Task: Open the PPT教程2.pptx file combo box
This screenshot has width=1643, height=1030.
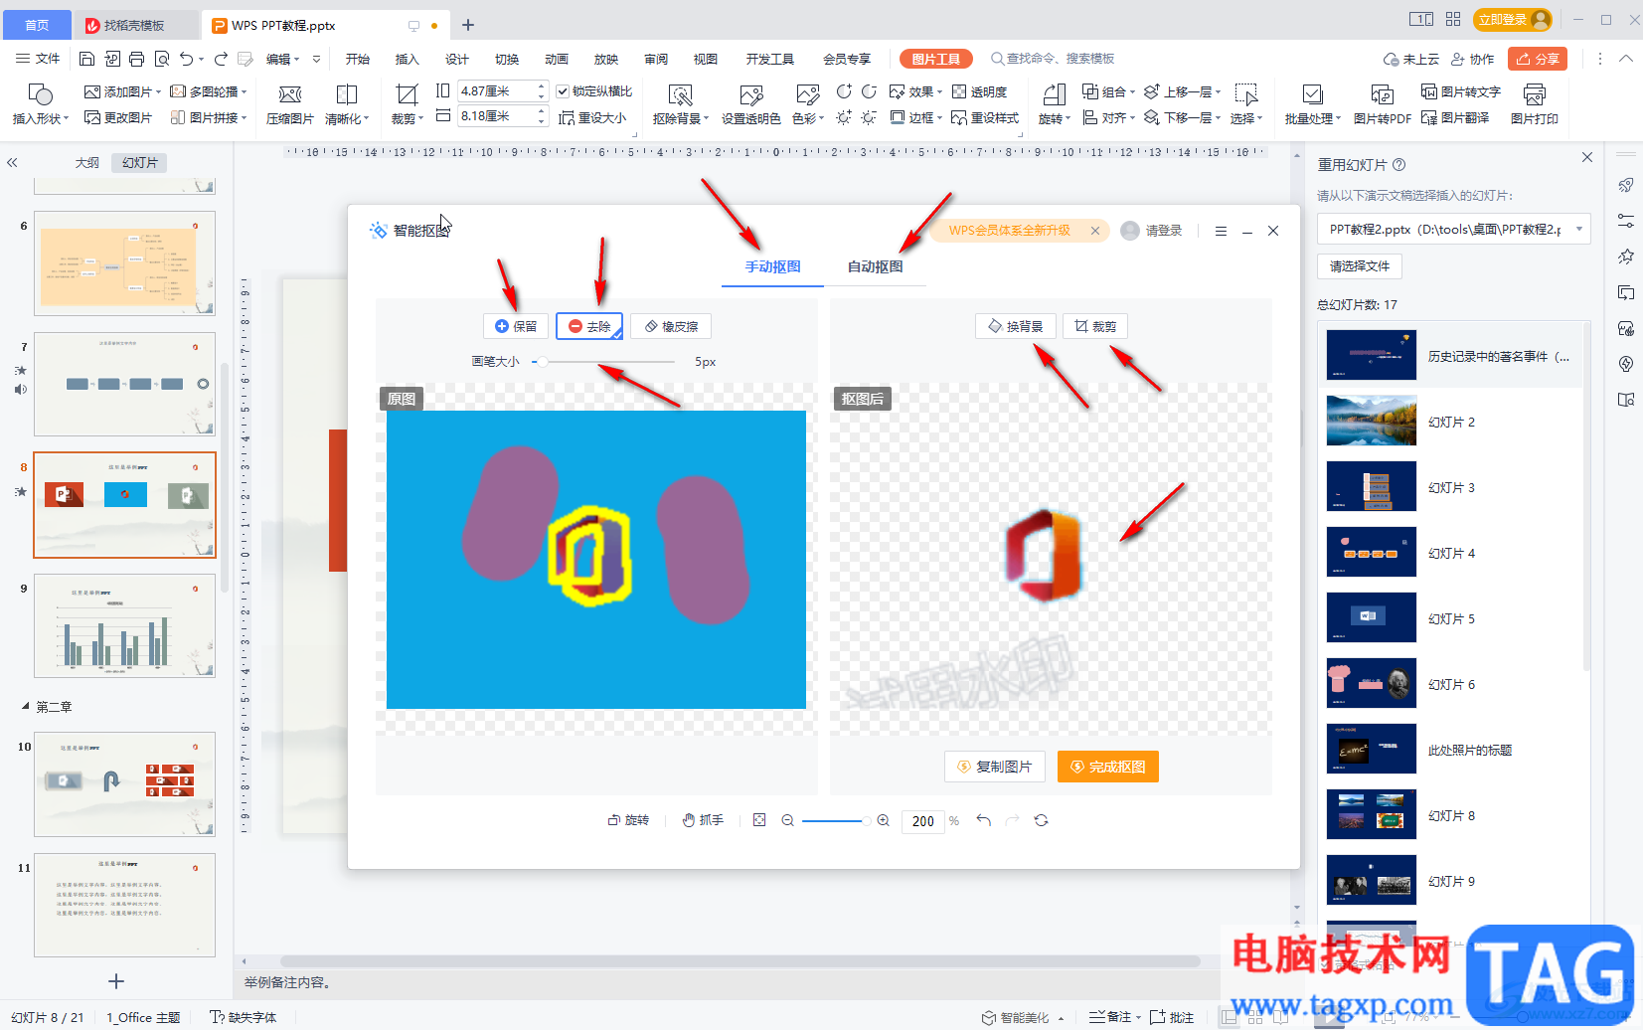Action: pos(1454,229)
